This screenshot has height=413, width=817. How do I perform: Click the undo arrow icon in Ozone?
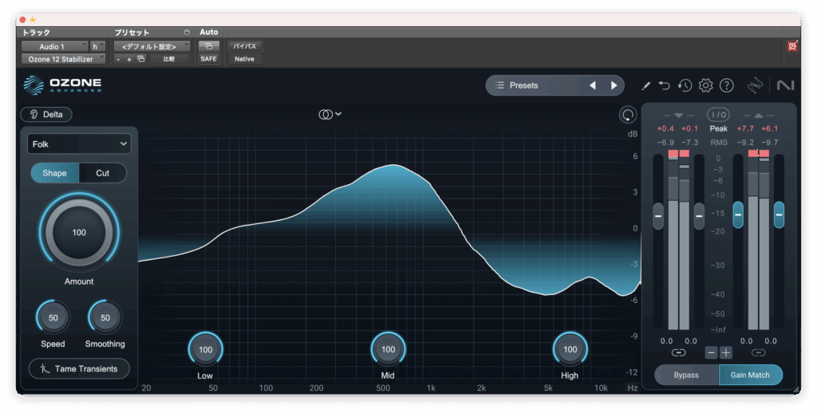[x=665, y=85]
